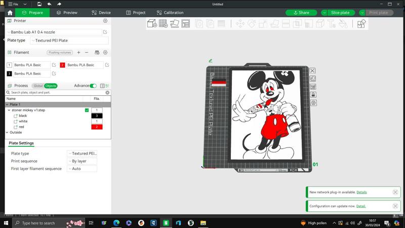The height and width of the screenshot is (228, 405).
Task: Click the Slice plate button
Action: pyautogui.click(x=340, y=13)
